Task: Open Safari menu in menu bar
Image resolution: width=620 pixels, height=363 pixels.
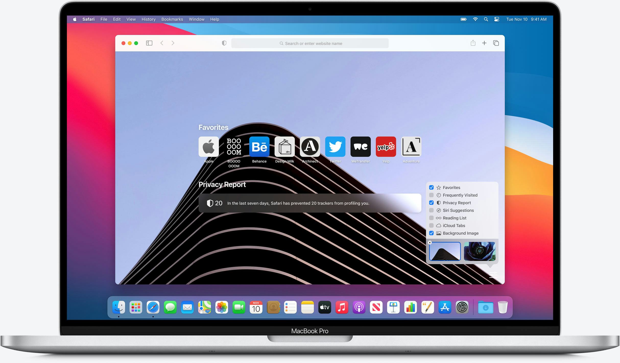Action: (92, 19)
